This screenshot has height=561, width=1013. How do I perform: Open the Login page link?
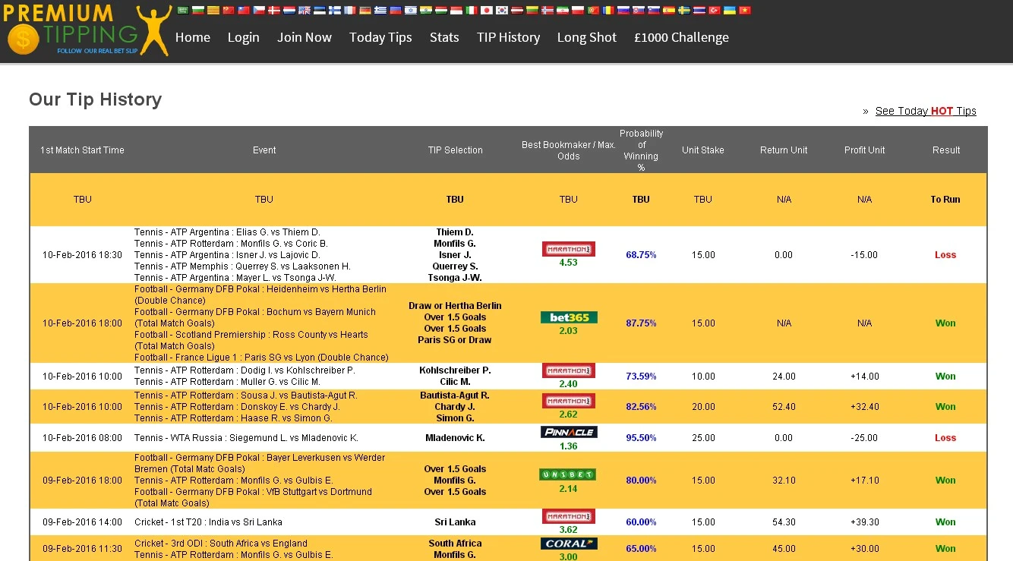coord(243,37)
